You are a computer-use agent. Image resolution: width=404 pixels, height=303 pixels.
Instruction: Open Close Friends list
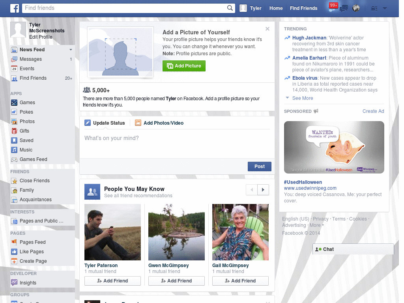[42, 181]
